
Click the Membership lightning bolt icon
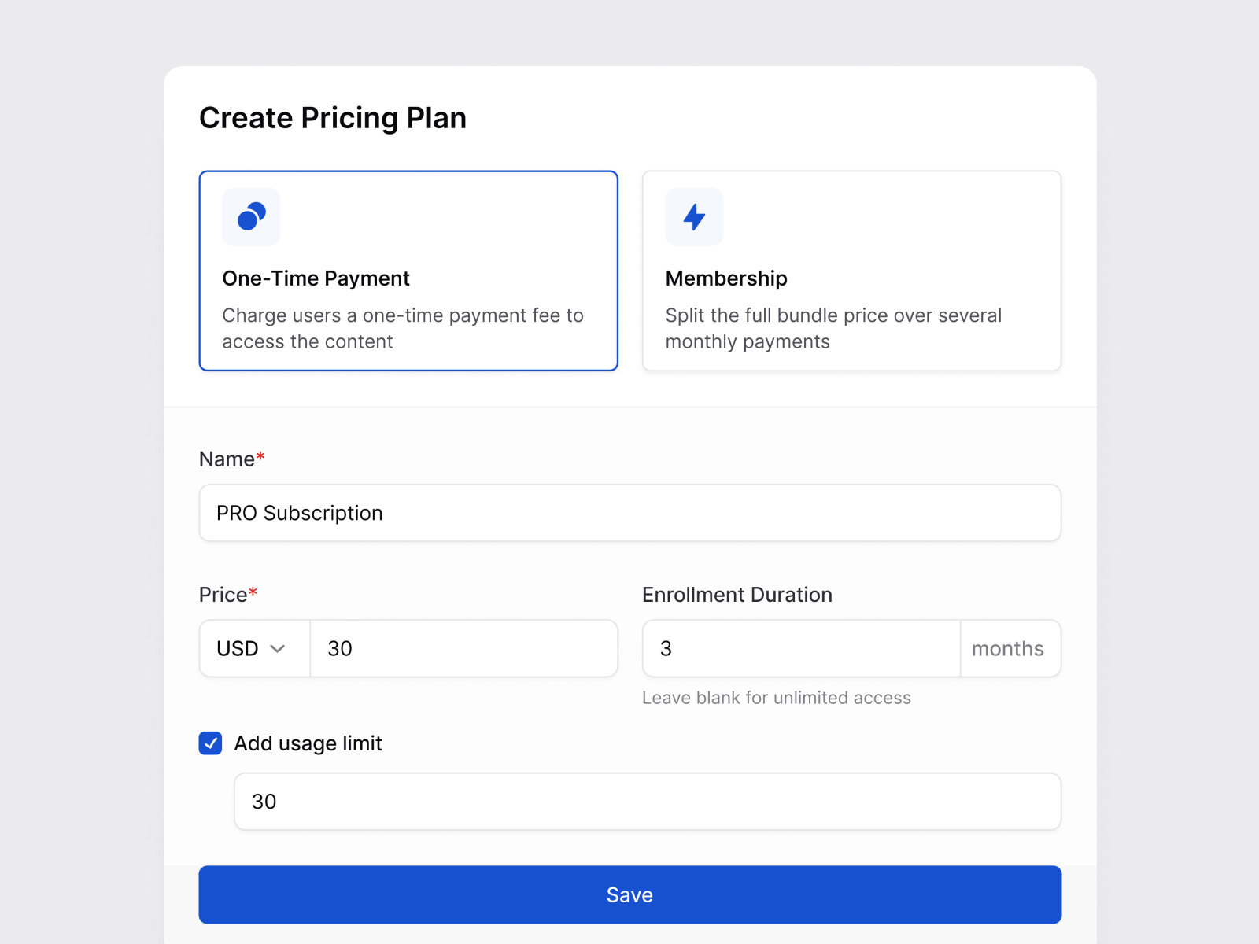[695, 216]
